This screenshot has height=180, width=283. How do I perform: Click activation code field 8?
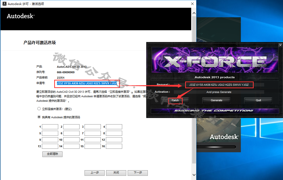[114, 133]
